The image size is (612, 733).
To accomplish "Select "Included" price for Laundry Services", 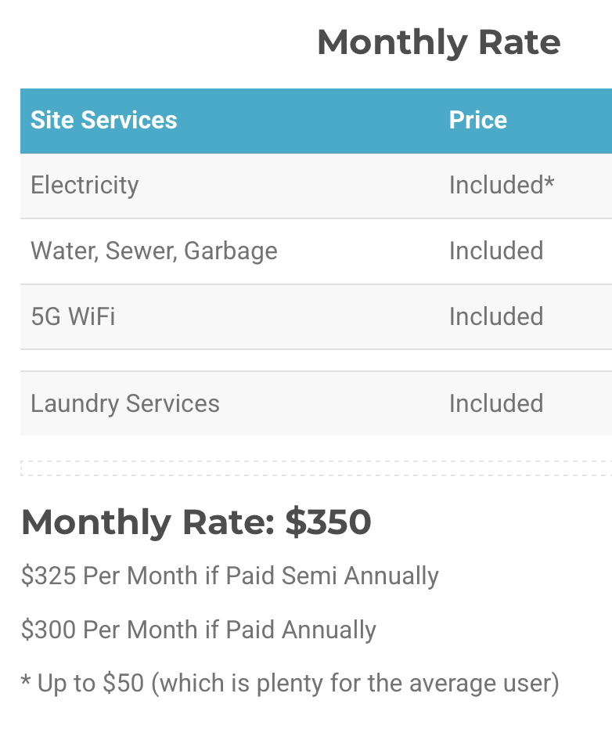I will point(495,404).
